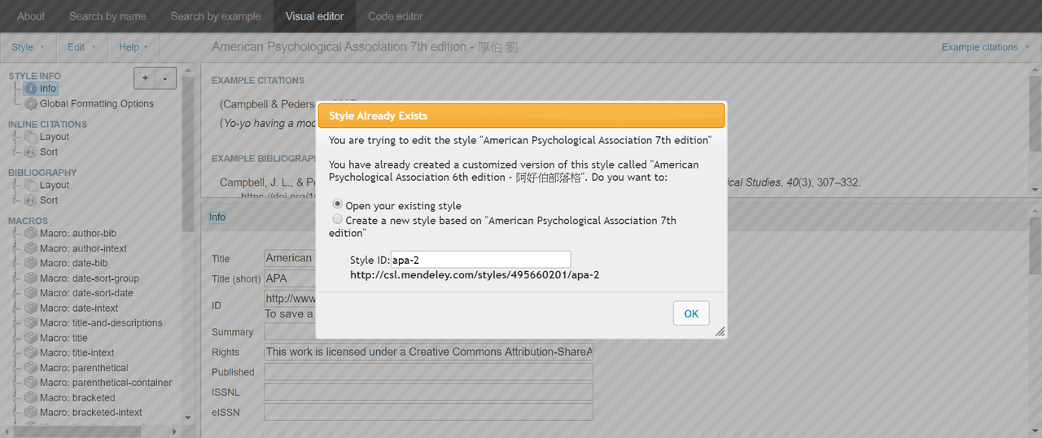Click the Inline Citations section heading

coord(47,125)
